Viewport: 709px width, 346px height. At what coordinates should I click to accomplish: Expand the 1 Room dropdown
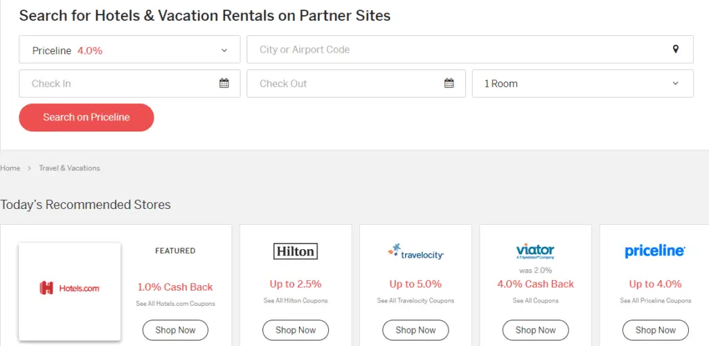(582, 84)
